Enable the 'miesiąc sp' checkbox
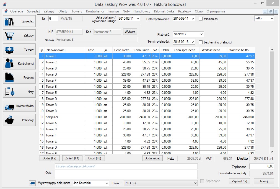 coord(201,19)
